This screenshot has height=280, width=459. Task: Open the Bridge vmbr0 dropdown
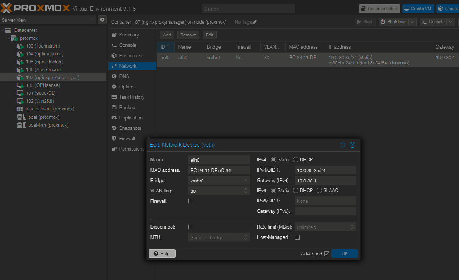tap(246, 181)
